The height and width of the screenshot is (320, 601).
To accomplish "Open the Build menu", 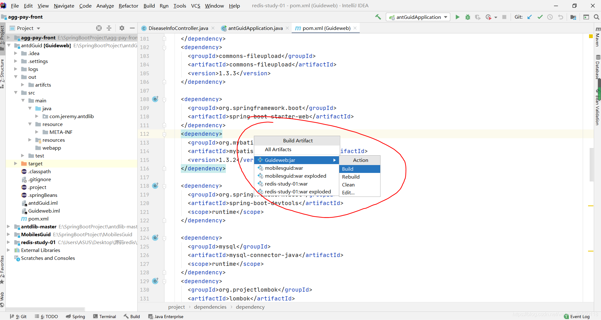I will (149, 6).
